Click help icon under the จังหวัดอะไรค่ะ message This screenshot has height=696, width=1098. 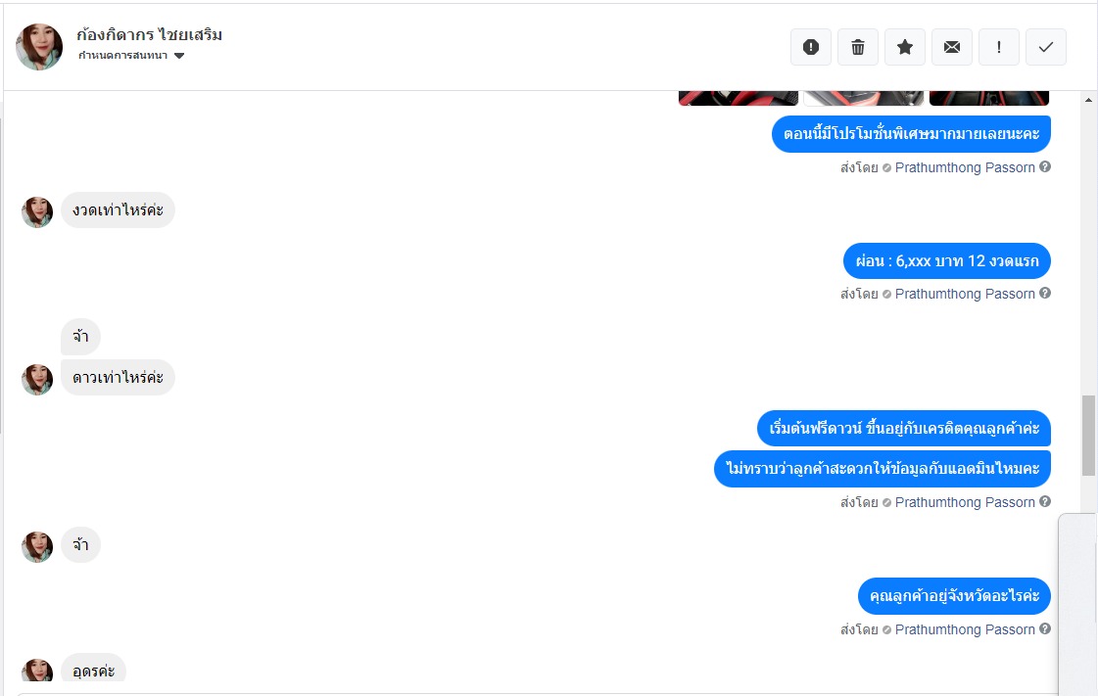(x=1045, y=628)
